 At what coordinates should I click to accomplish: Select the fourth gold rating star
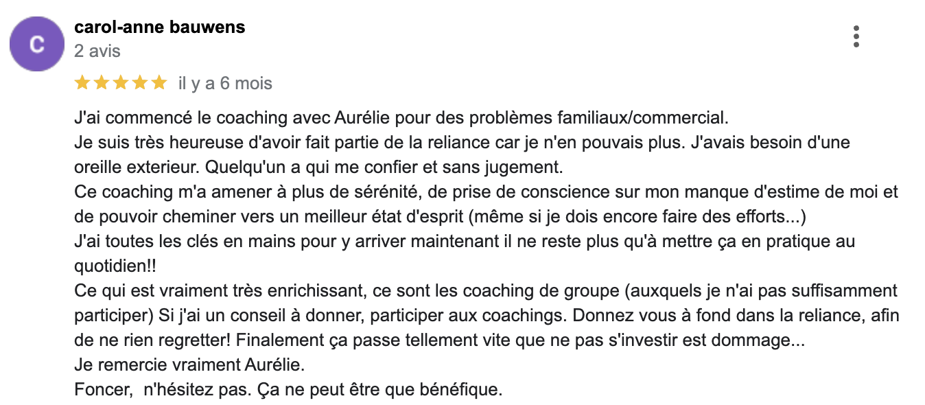point(140,83)
